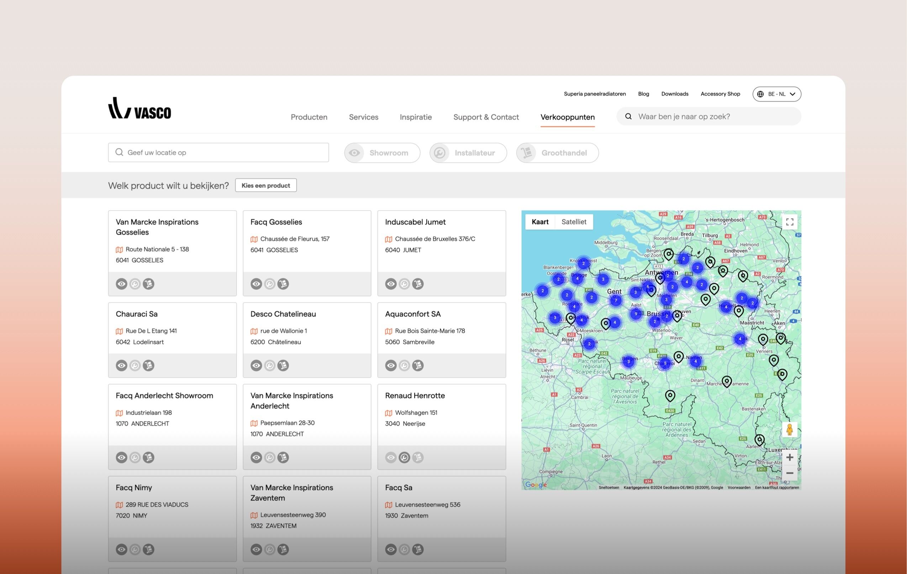The image size is (907, 574).
Task: Open the Kies een product selector
Action: [265, 185]
